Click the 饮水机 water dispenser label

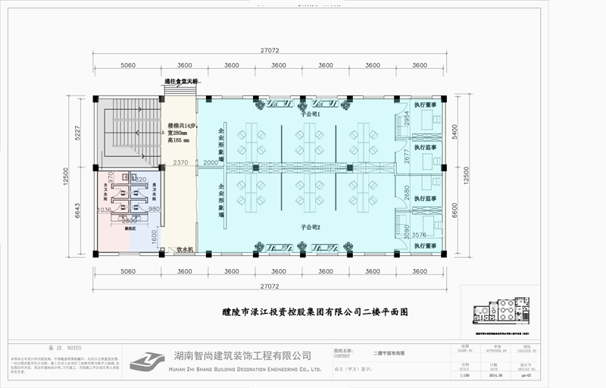pyautogui.click(x=186, y=249)
